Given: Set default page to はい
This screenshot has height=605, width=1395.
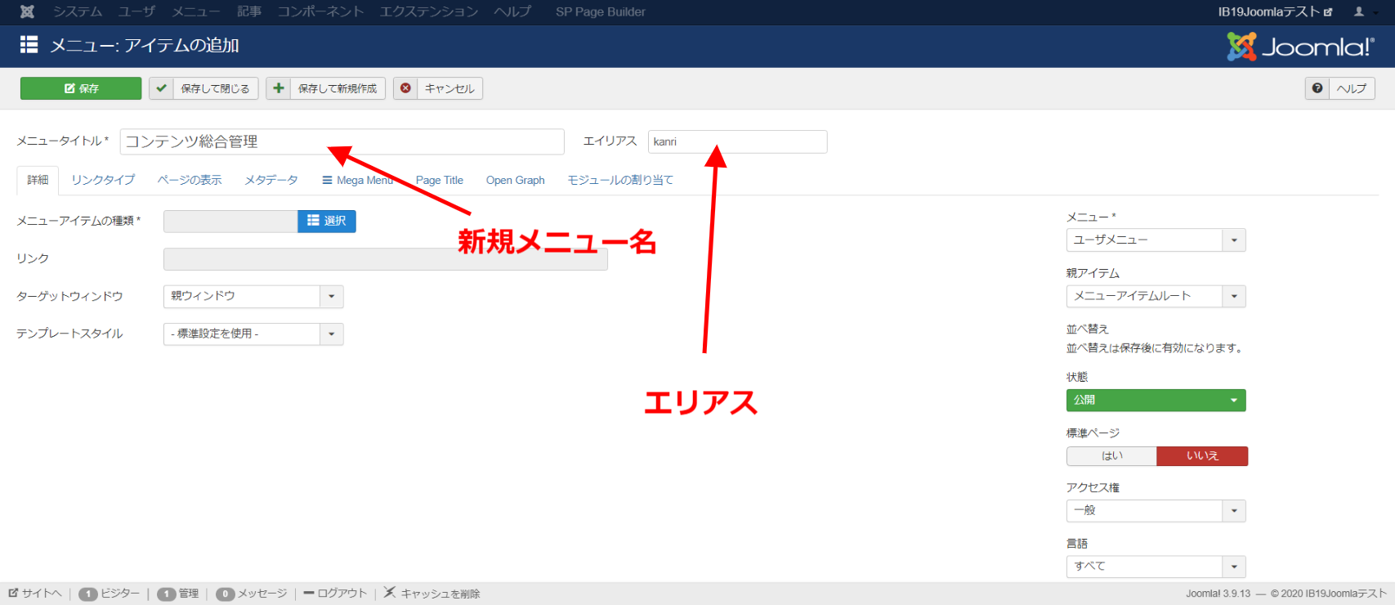Looking at the screenshot, I should click(x=1111, y=456).
